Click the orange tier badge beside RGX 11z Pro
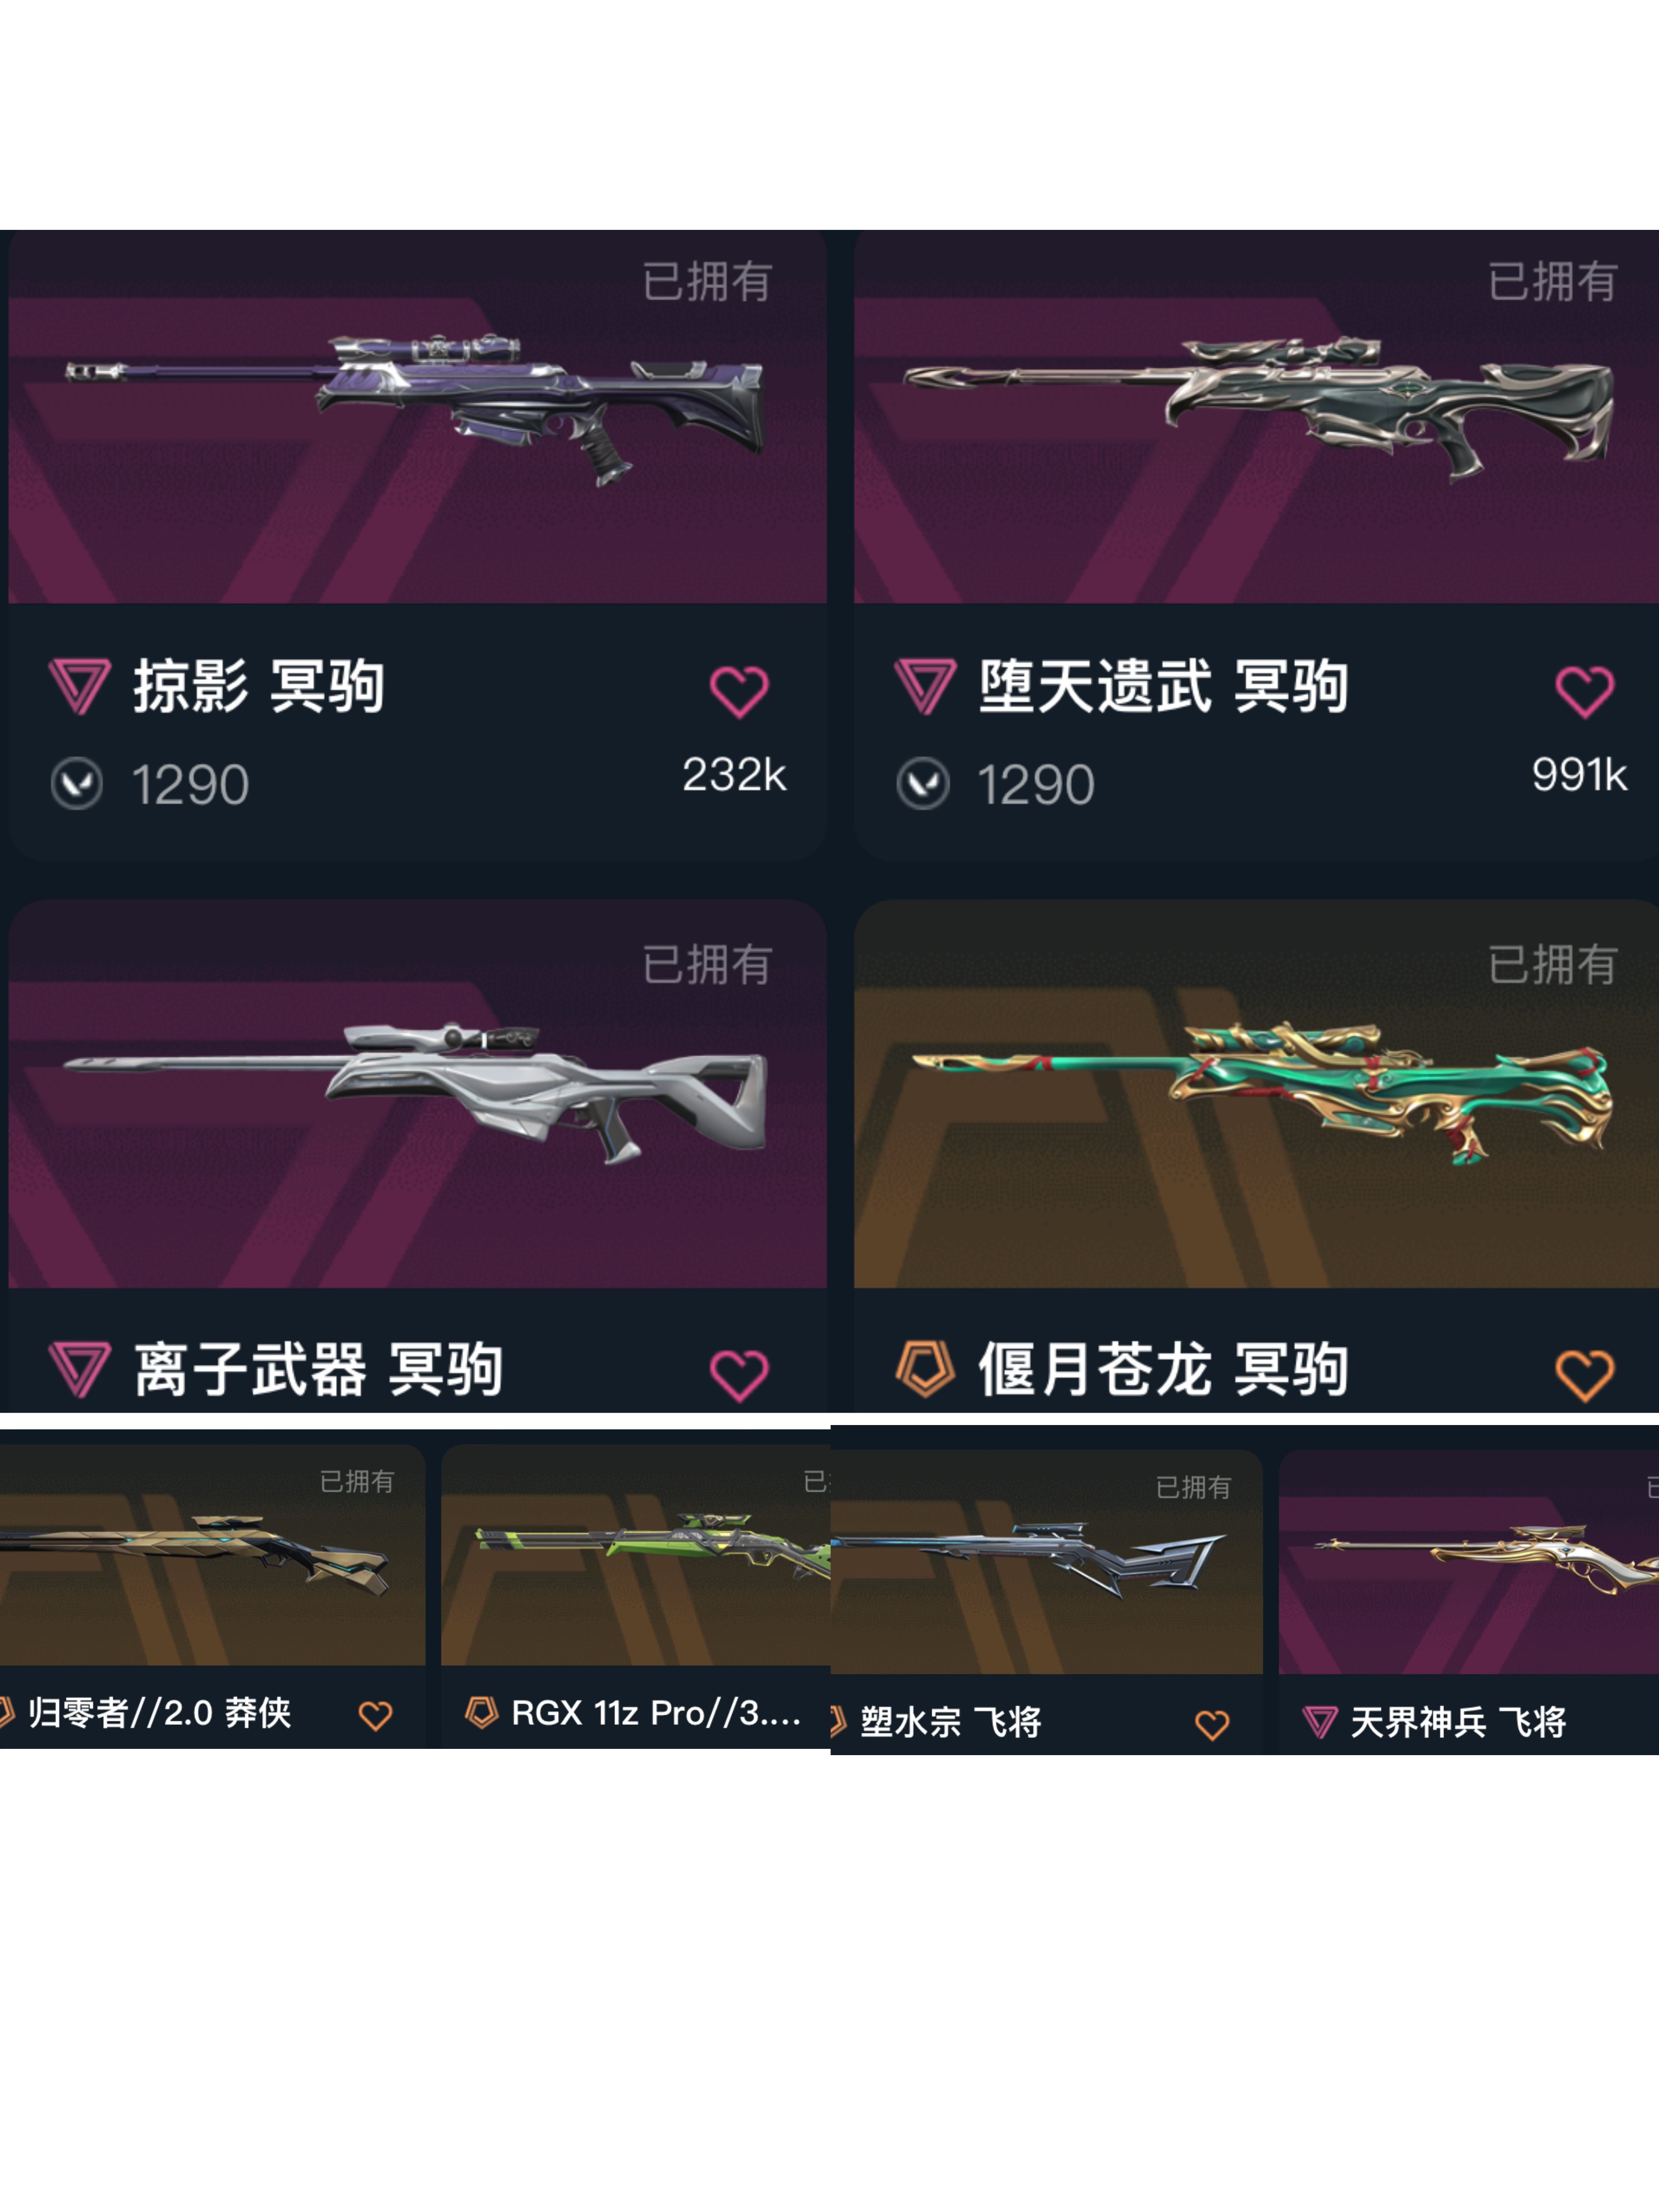Viewport: 1659px width, 2212px height. [x=481, y=1712]
